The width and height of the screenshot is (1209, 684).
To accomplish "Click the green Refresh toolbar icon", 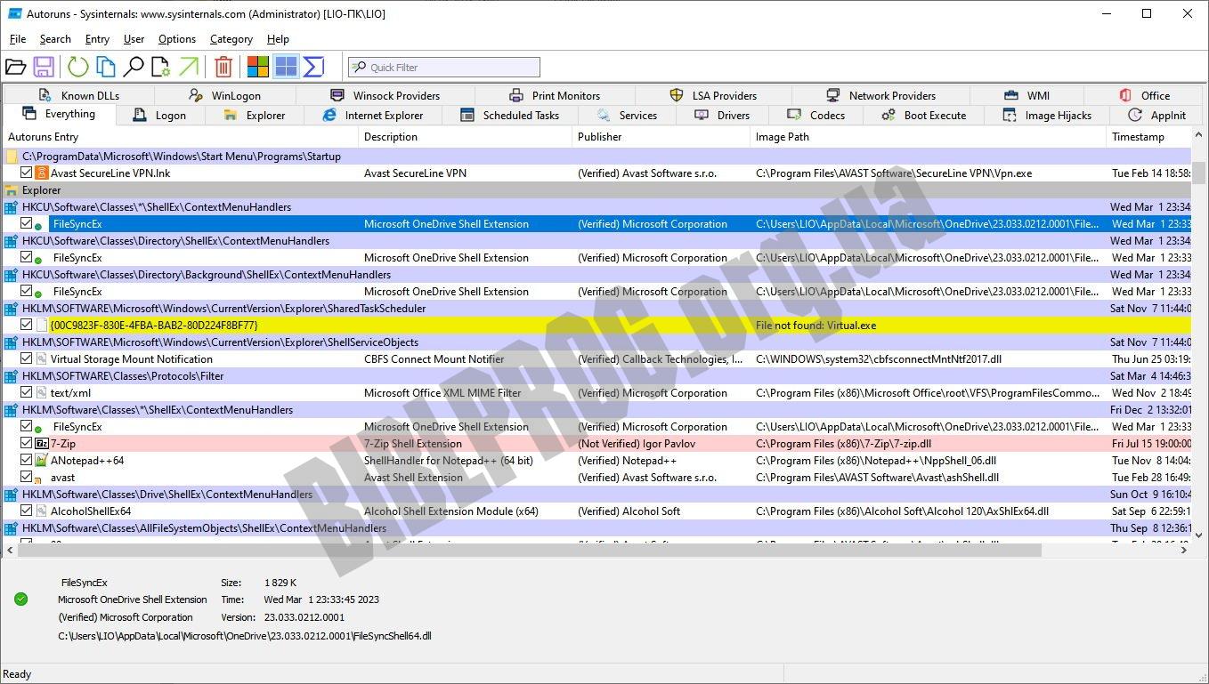I will [x=78, y=67].
